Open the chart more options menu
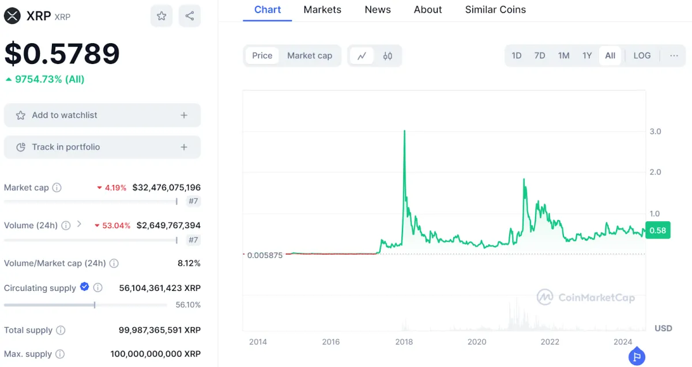Screen dimensions: 692x367 674,56
